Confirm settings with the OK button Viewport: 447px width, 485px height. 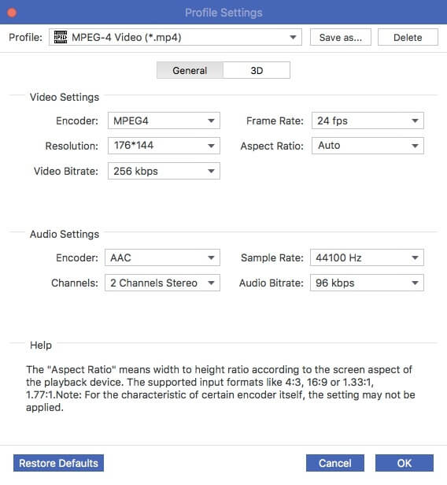click(x=405, y=463)
